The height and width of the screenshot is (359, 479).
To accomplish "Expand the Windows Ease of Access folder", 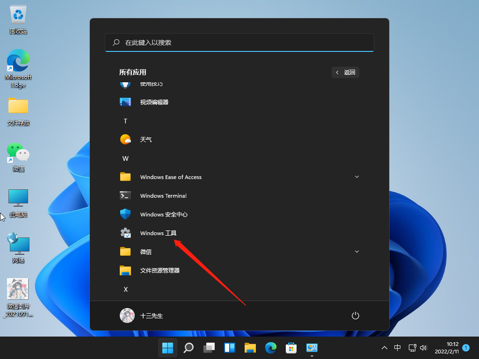I will pos(357,177).
